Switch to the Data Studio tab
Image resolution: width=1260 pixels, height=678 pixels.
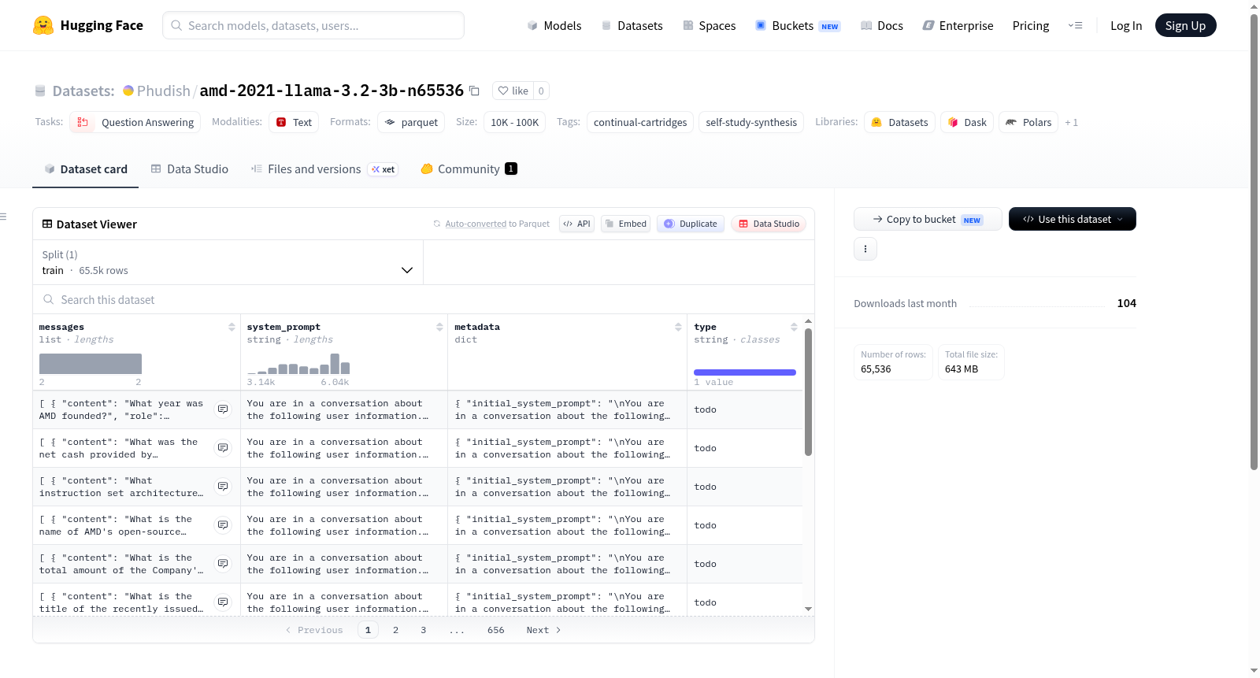(190, 169)
